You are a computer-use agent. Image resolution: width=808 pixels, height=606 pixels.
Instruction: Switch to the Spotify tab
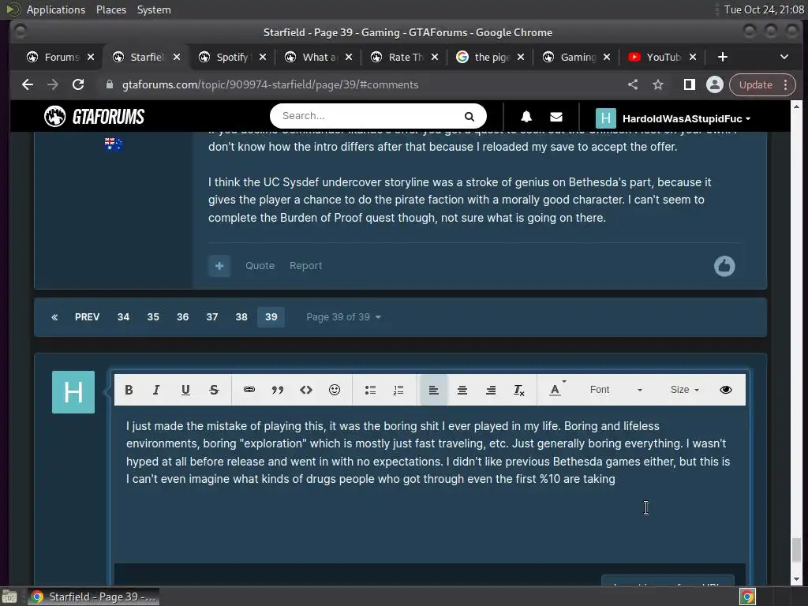tap(233, 57)
